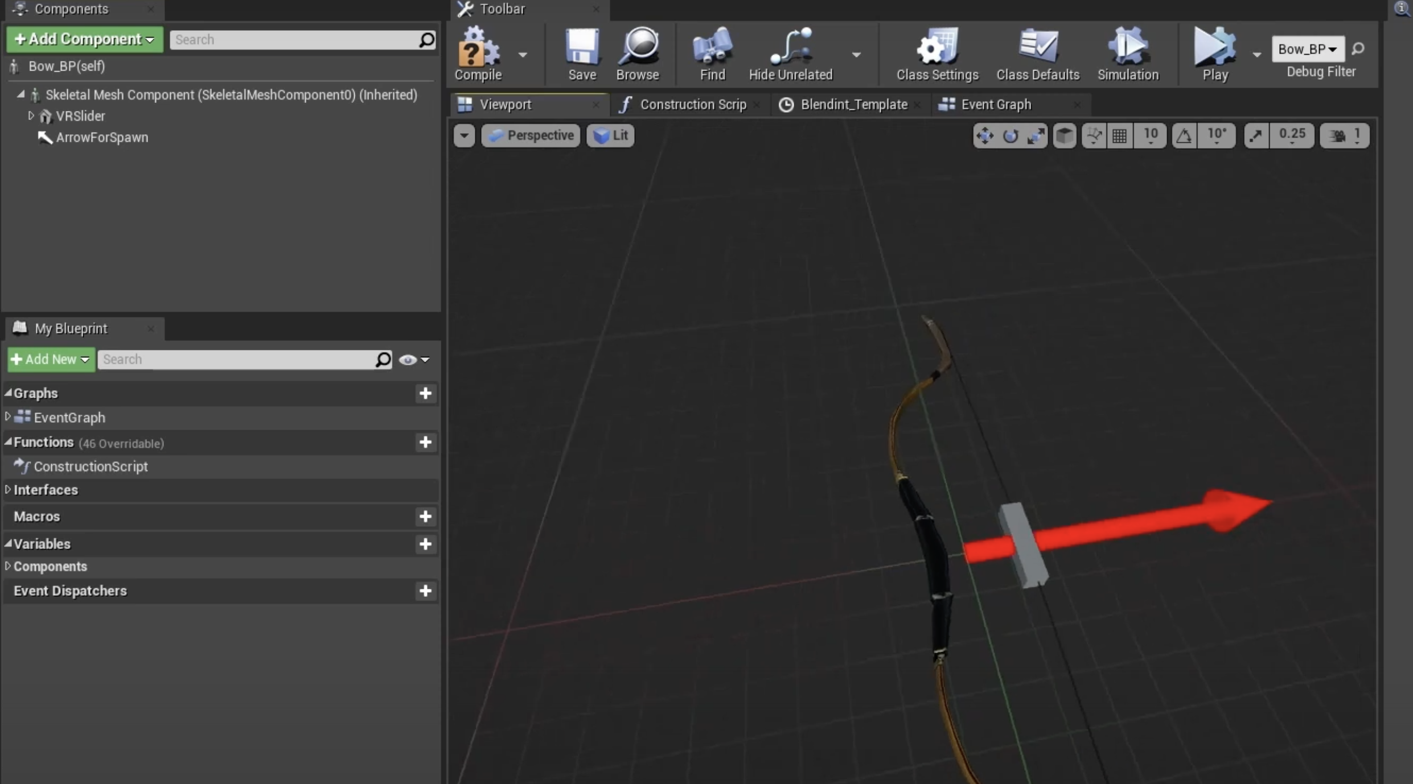Open rotation snap value 10° dropdown
The image size is (1413, 784).
tap(1217, 135)
